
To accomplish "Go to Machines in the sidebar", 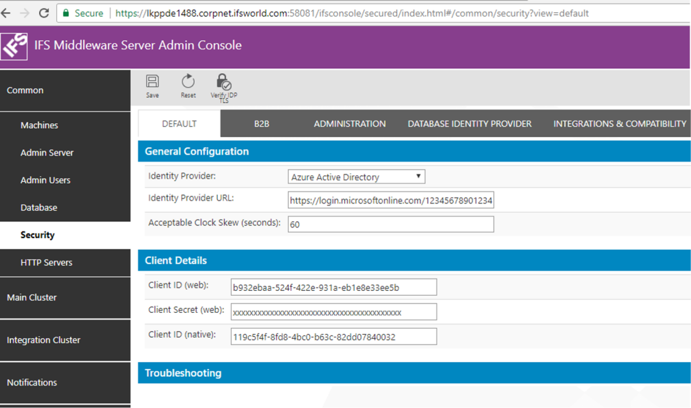I will tap(39, 125).
